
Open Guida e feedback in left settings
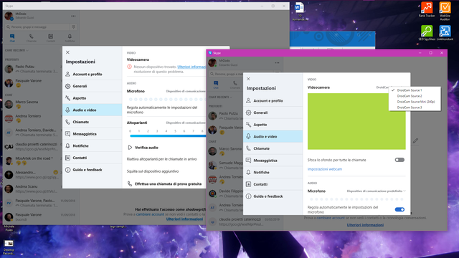[93, 170]
